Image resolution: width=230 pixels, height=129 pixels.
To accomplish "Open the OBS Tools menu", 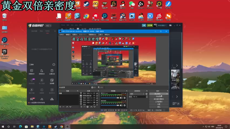I will [100, 35].
